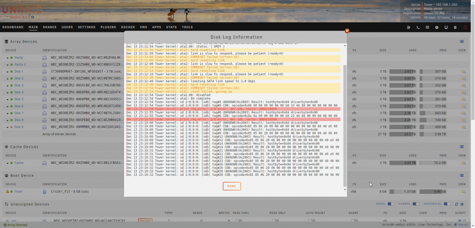Click Array Devices list view icon
This screenshot has height=228, width=475.
[x=462, y=41]
